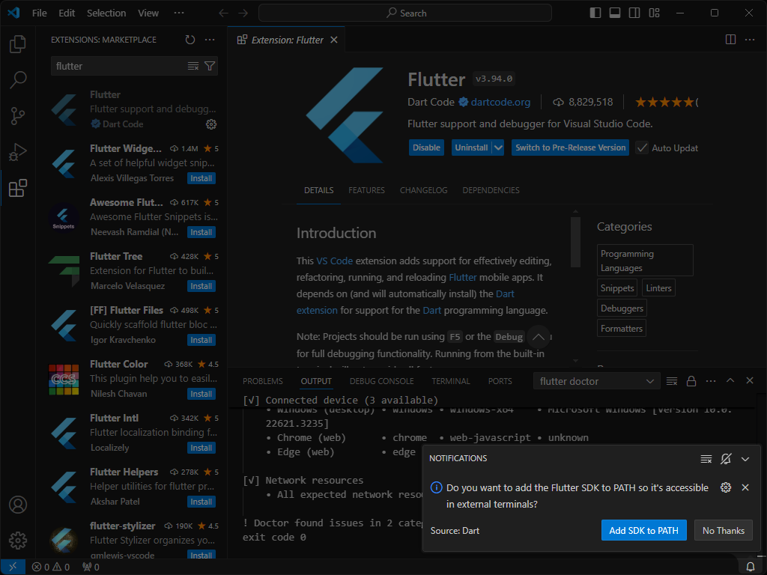Open notification settings gear
Screen dimensions: 767x575
(x=725, y=487)
